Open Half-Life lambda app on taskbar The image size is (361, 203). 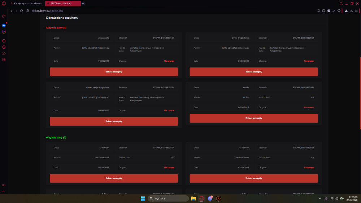pyautogui.click(x=218, y=198)
